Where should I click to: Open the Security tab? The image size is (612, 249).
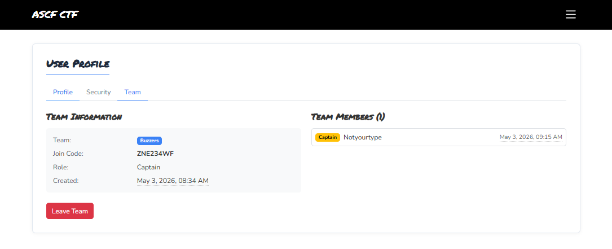pos(98,92)
